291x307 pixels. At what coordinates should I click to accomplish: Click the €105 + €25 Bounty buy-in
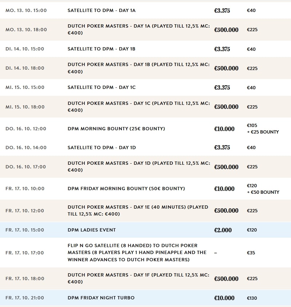point(263,128)
